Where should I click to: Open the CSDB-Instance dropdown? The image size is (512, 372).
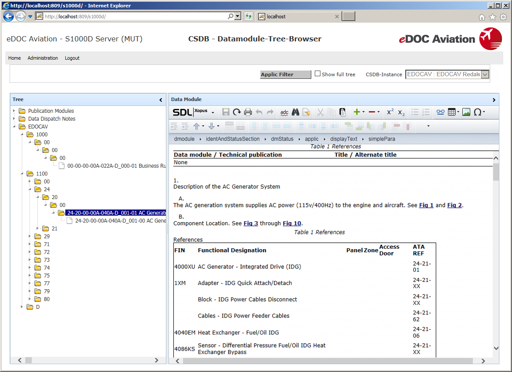click(x=485, y=74)
